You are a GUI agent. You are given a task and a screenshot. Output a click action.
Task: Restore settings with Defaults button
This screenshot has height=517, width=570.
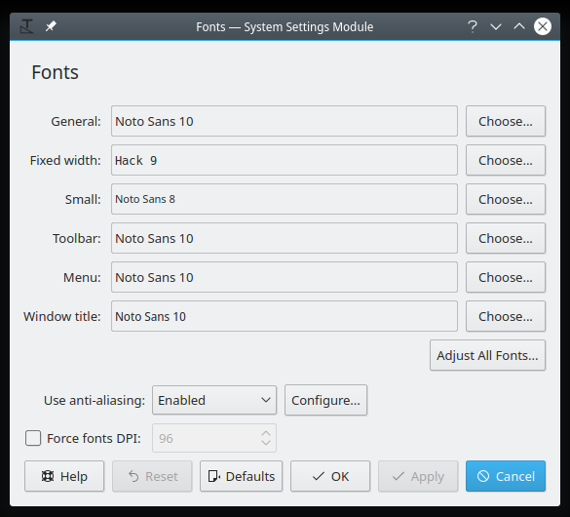(x=241, y=476)
